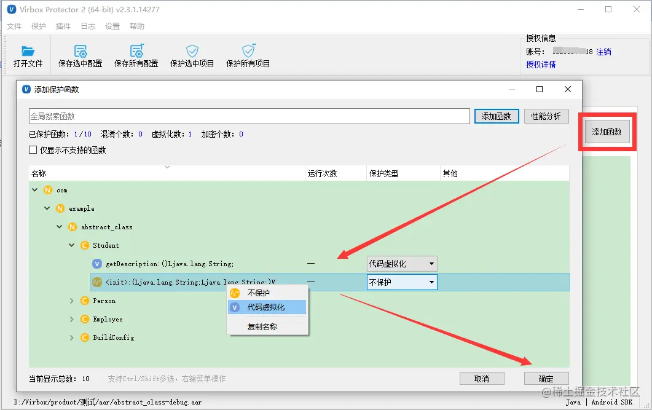This screenshot has height=410, width=652.
Task: Click 添加函数 button in the dialog
Action: (497, 116)
